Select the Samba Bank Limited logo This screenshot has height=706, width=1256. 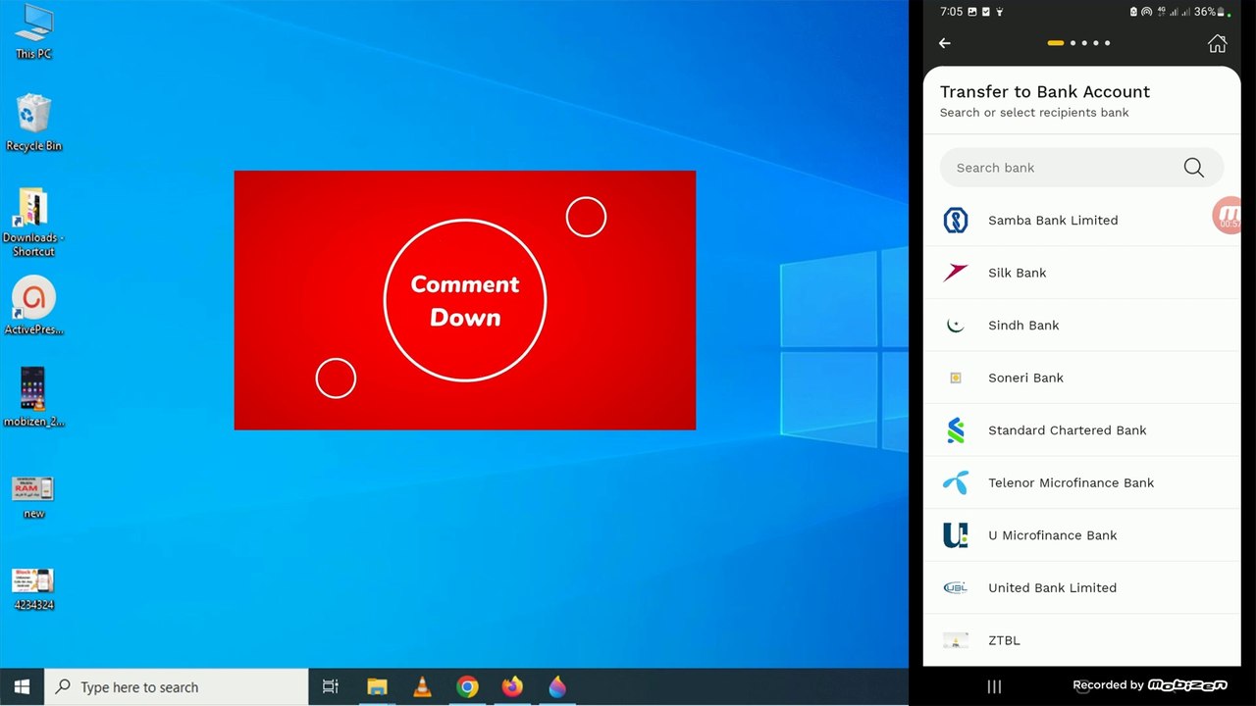click(956, 221)
